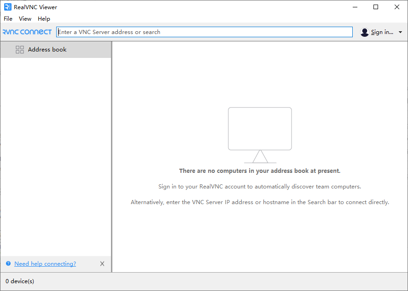Click the monitor illustration in the empty state
Screen dimensions: 408x291
tap(260, 129)
